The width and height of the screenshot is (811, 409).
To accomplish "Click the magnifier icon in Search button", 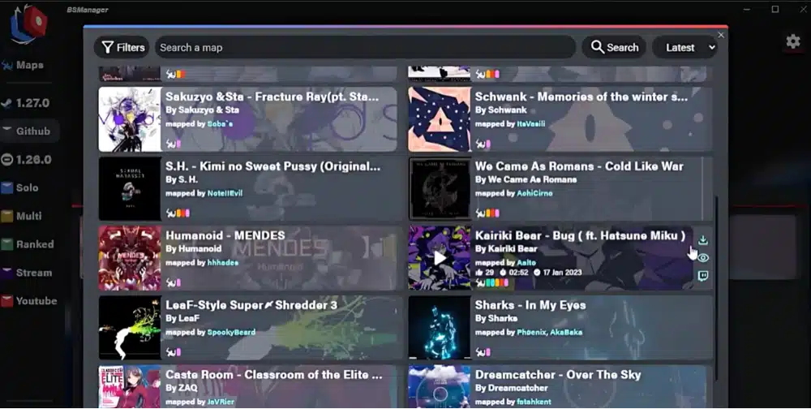I will point(598,47).
